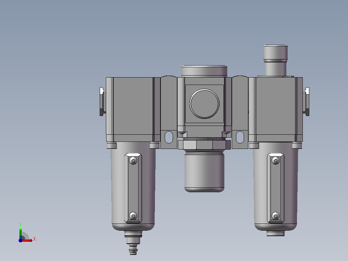Select the drain fitting under the left filter bowl
The width and height of the screenshot is (348, 261).
click(x=133, y=243)
